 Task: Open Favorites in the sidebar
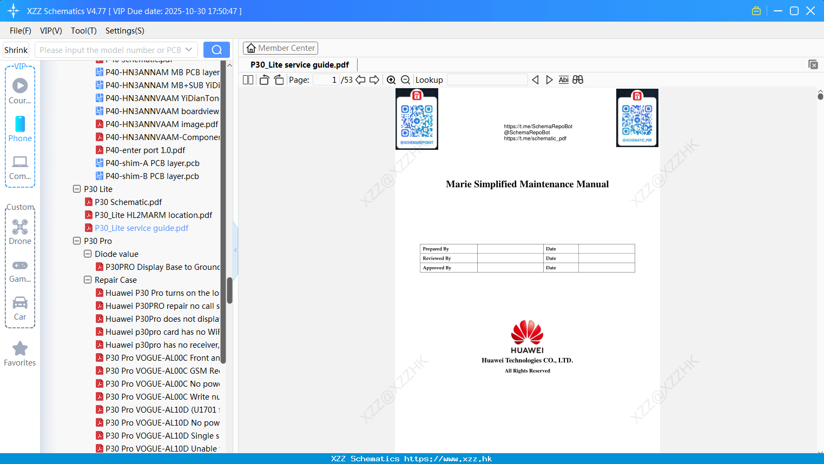coord(20,354)
